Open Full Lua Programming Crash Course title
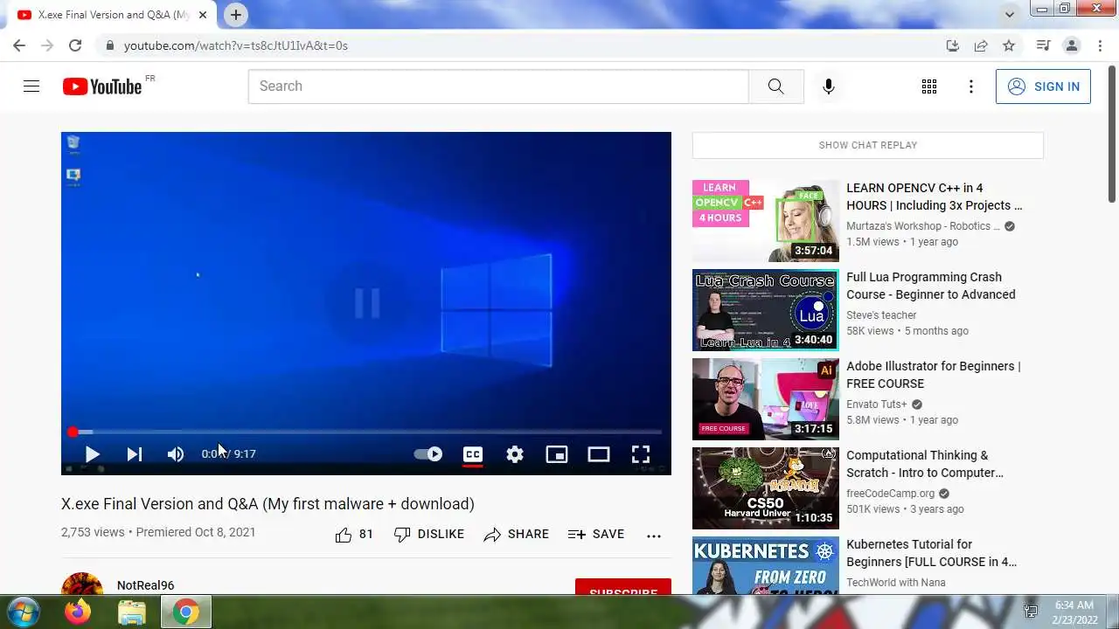The image size is (1119, 629). pos(931,286)
